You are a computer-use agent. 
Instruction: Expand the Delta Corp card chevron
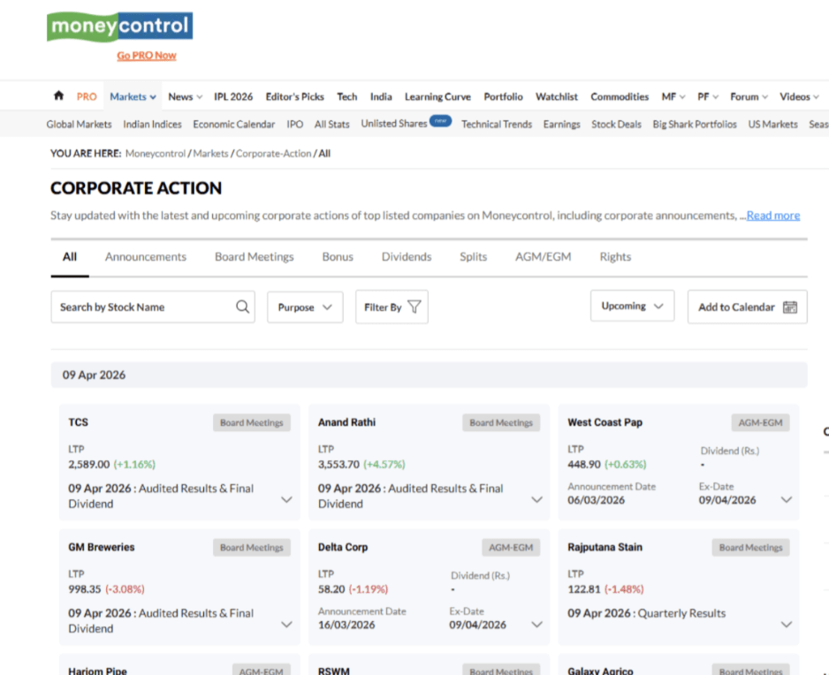click(536, 625)
